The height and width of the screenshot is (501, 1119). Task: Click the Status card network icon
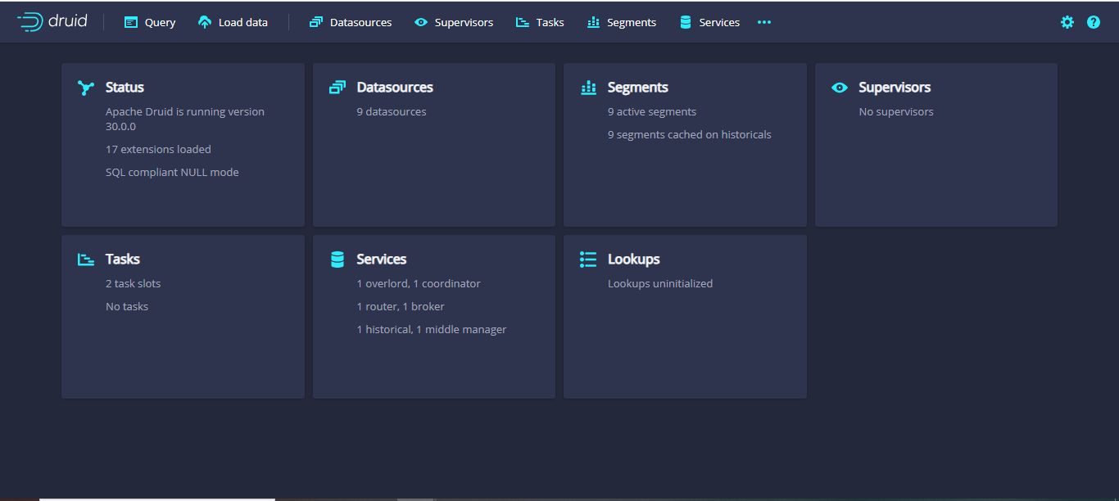(86, 88)
